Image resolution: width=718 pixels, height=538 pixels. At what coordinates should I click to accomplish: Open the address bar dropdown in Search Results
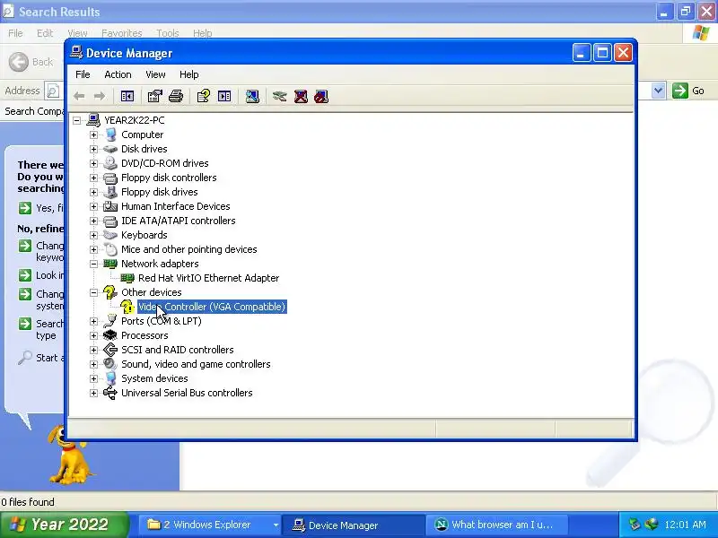click(x=659, y=91)
